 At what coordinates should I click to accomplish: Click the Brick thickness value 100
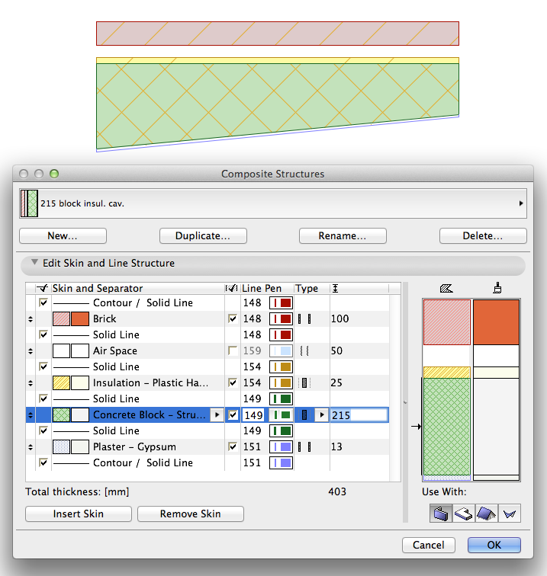pyautogui.click(x=340, y=318)
